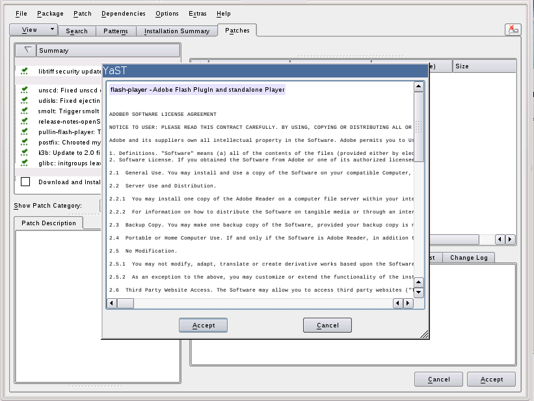Select the Patches tab
534x401 pixels.
pyautogui.click(x=237, y=31)
